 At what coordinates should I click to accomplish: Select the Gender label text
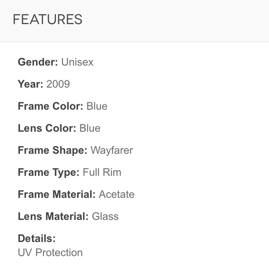click(38, 62)
